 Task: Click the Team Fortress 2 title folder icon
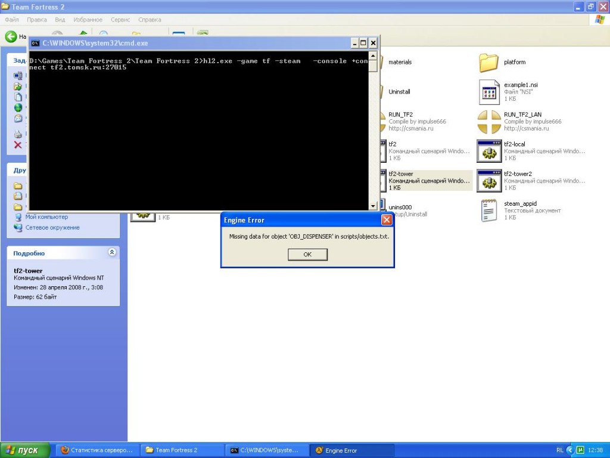5,7
